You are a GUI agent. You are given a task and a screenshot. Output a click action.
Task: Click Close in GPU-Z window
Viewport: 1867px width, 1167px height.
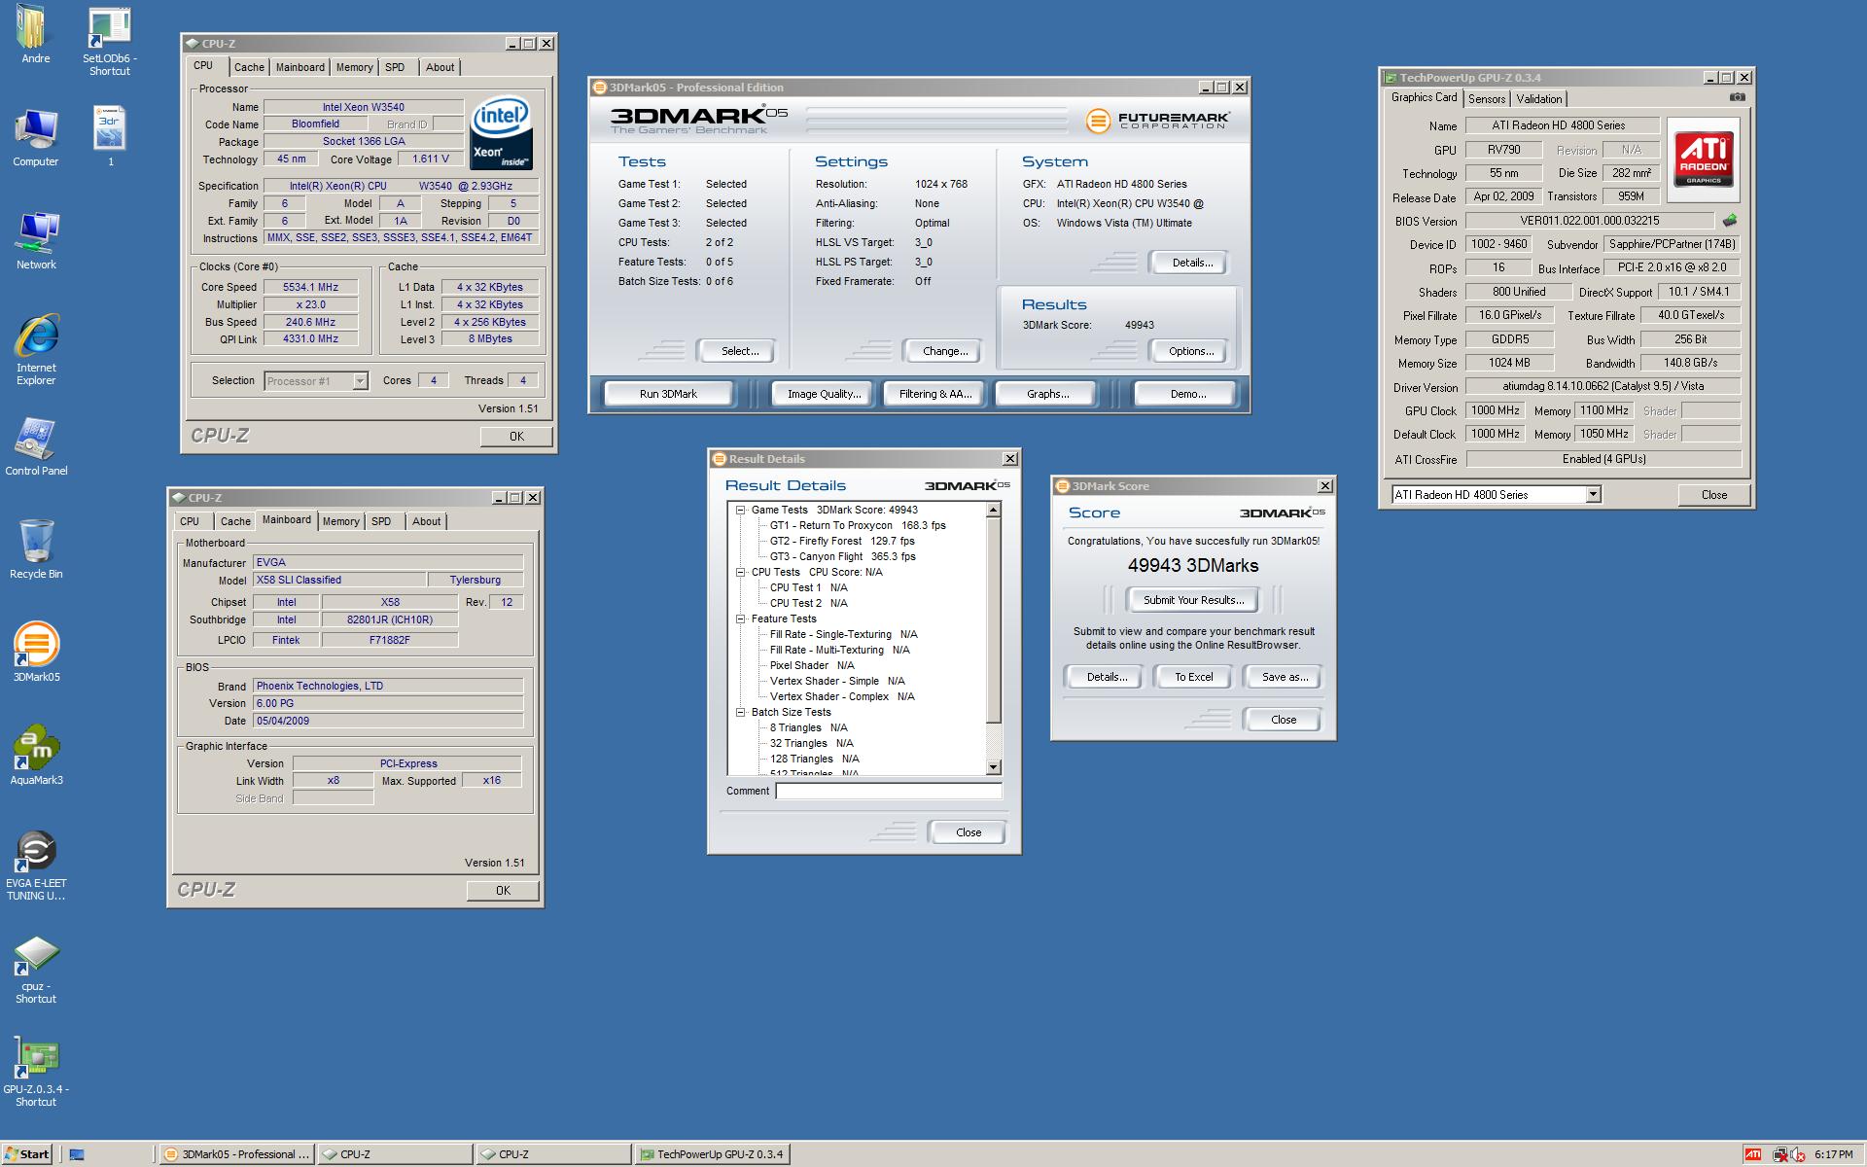(x=1713, y=495)
